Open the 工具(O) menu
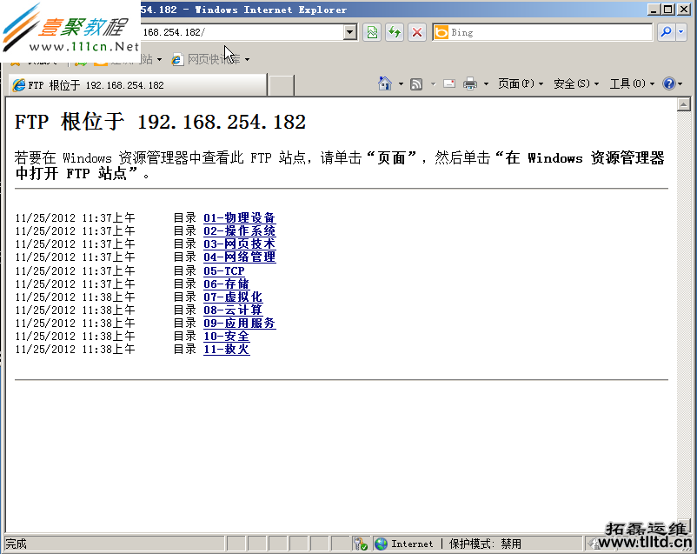 [x=626, y=83]
